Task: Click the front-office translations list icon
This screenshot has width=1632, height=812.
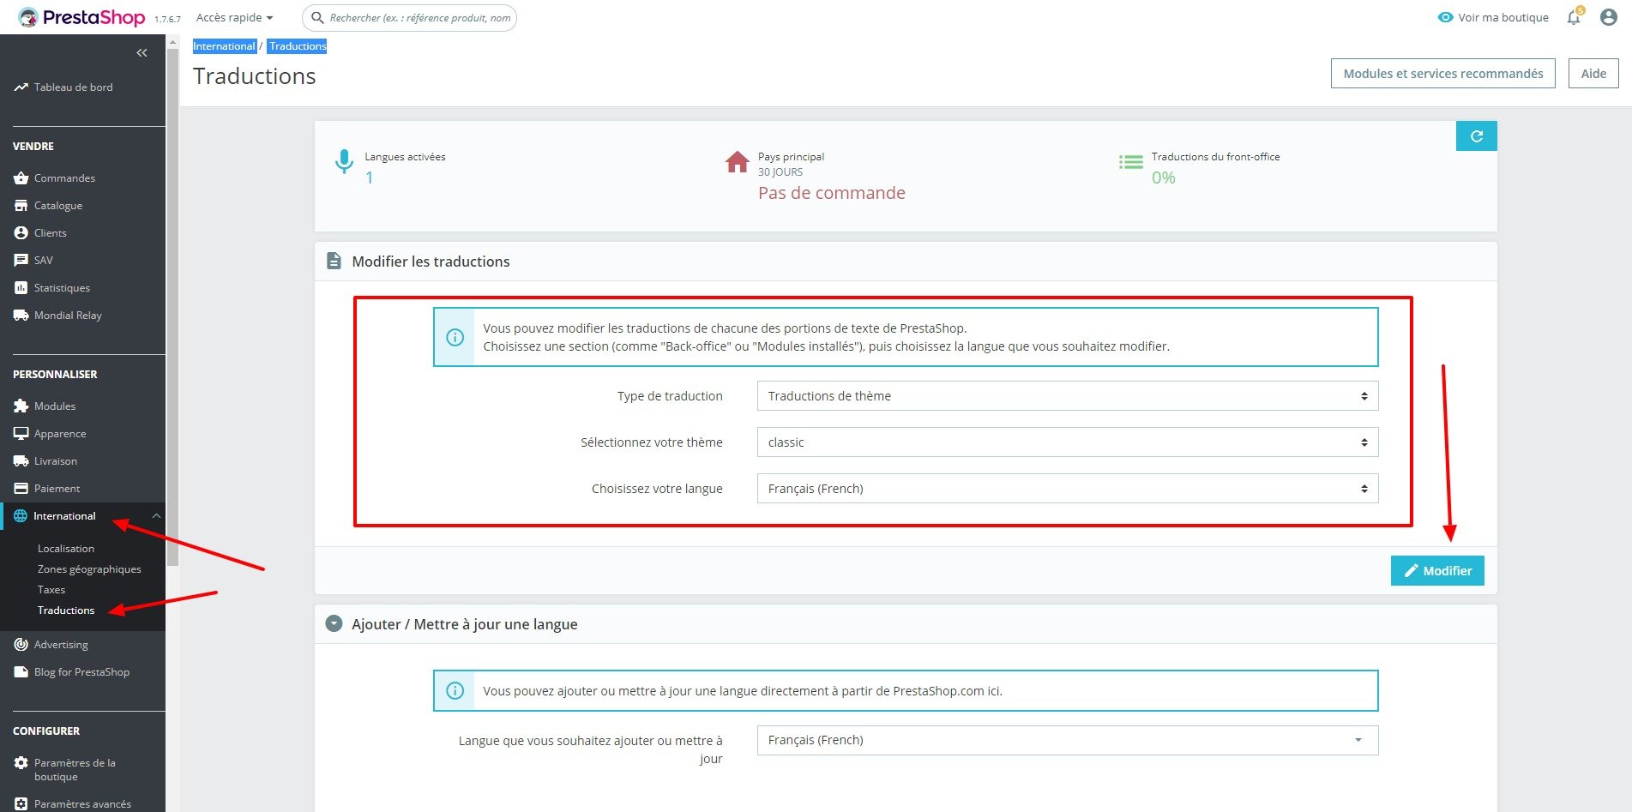Action: (1131, 162)
